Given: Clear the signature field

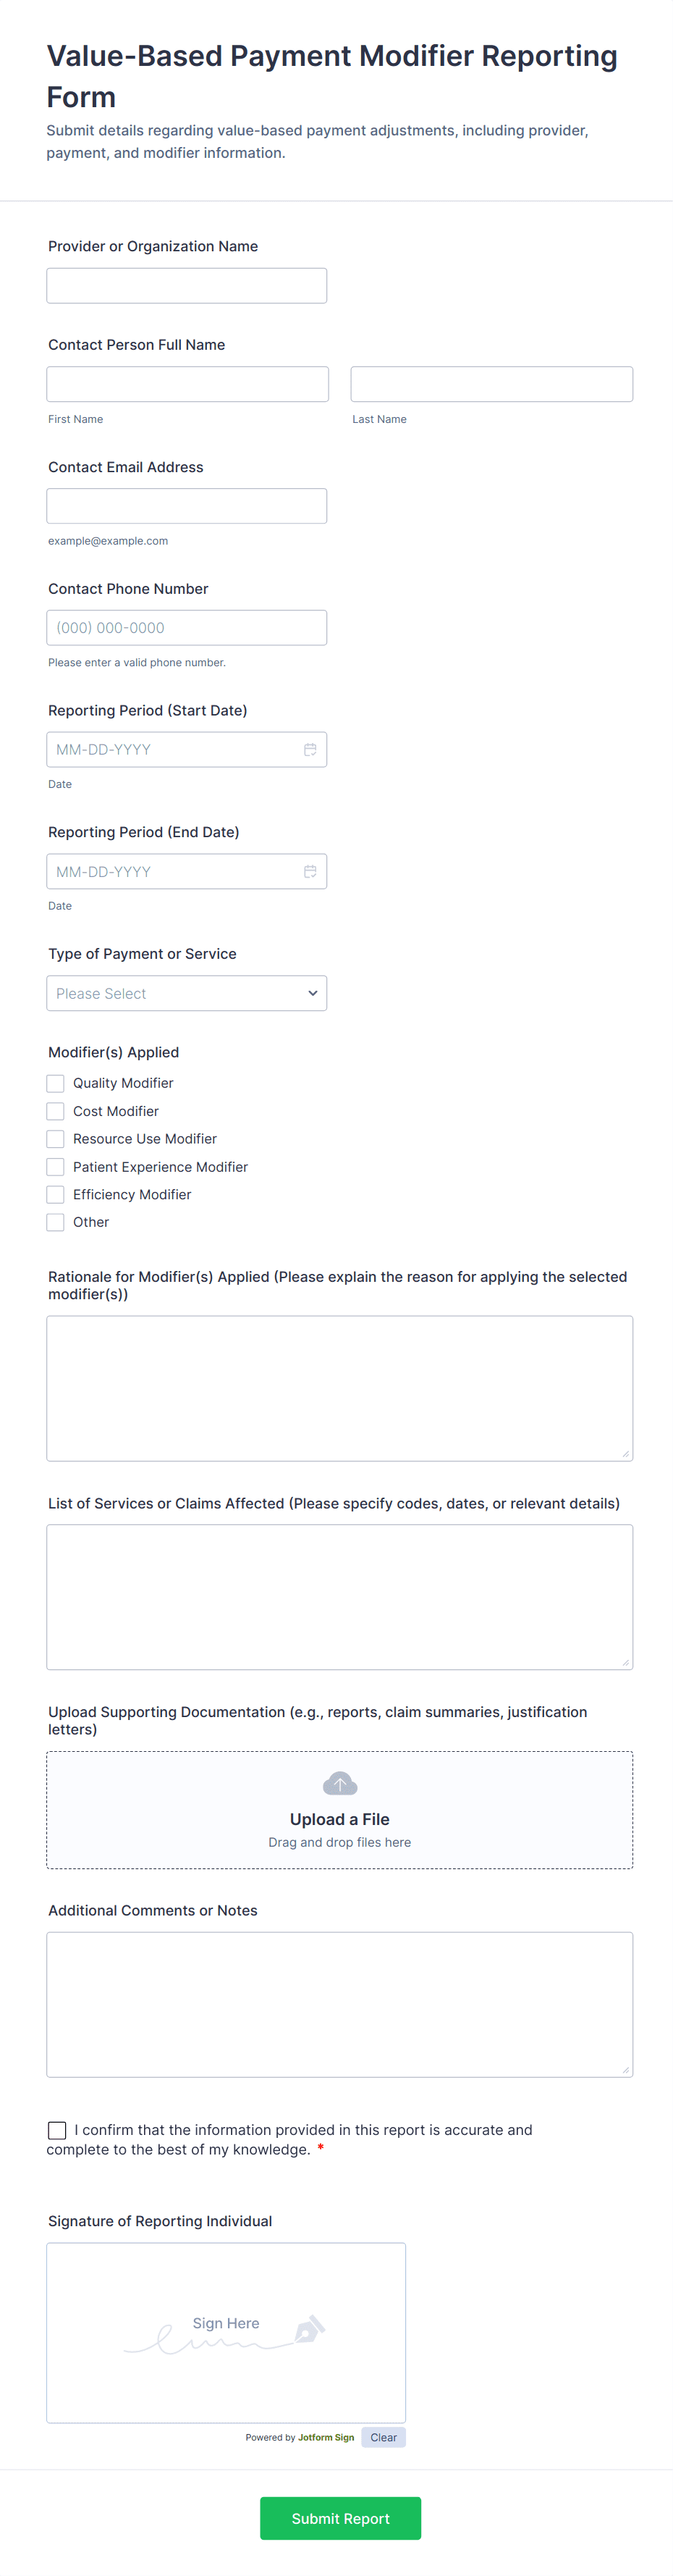Looking at the screenshot, I should [x=384, y=2437].
